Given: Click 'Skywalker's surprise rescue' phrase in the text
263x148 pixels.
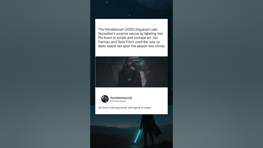Looking at the screenshot, I should 119,34.
